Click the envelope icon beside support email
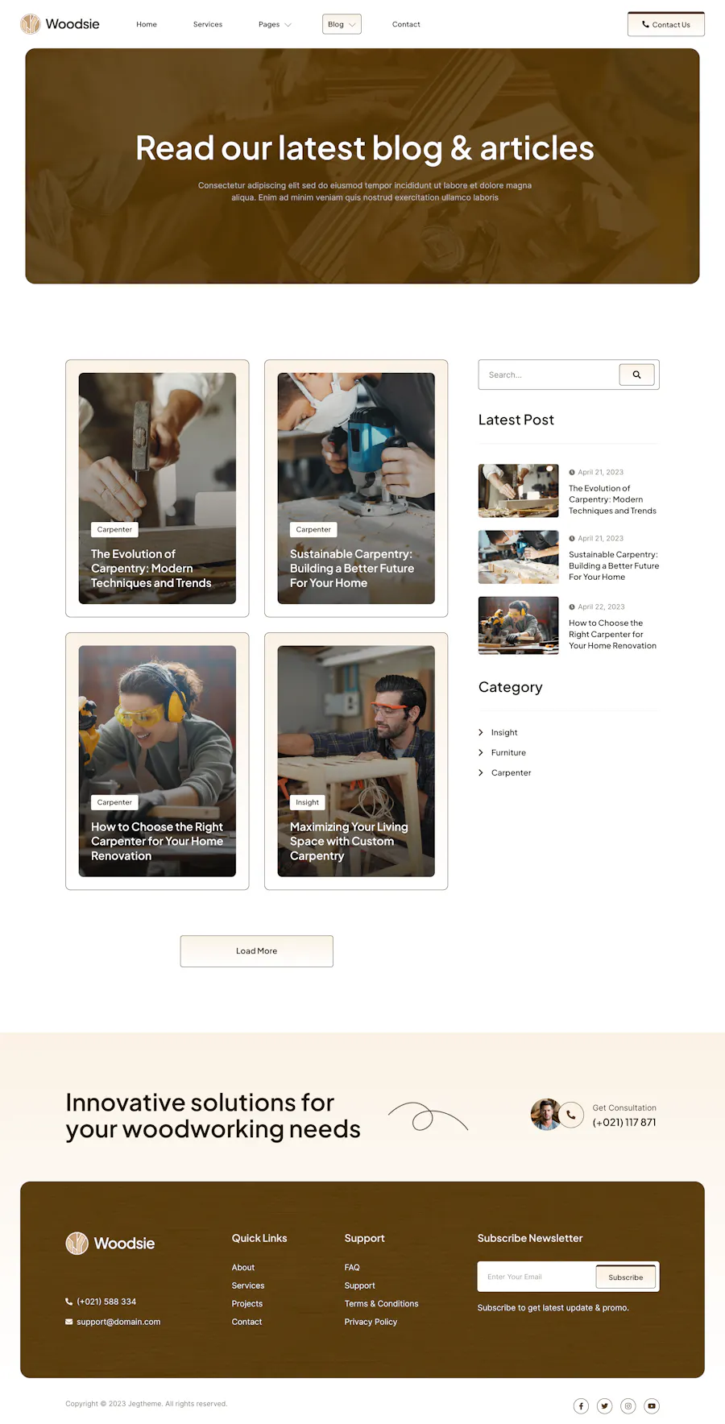 pos(69,1322)
